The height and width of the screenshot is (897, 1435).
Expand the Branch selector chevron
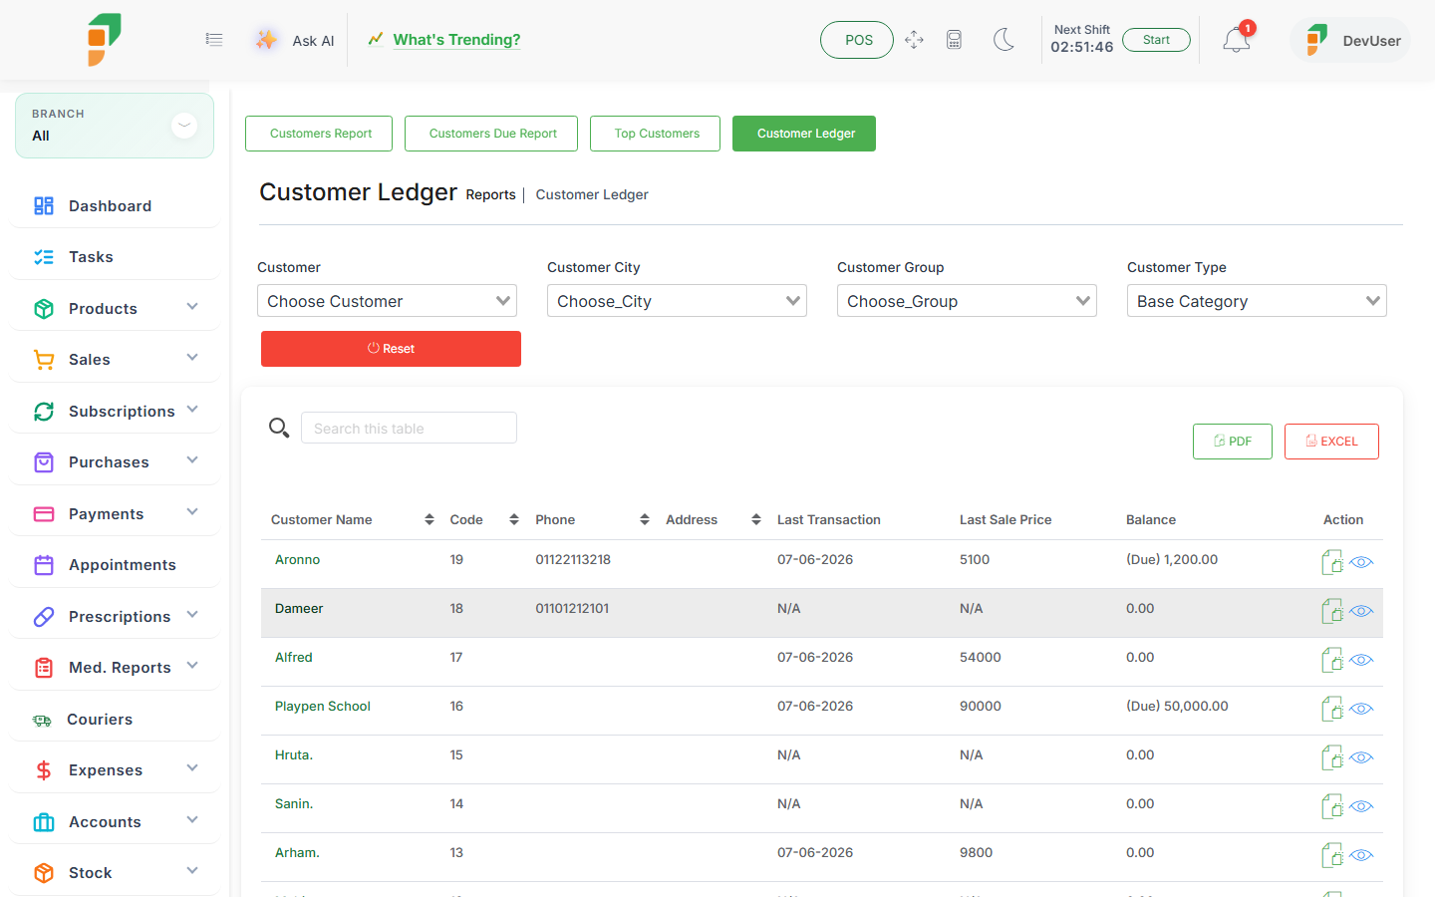[184, 126]
